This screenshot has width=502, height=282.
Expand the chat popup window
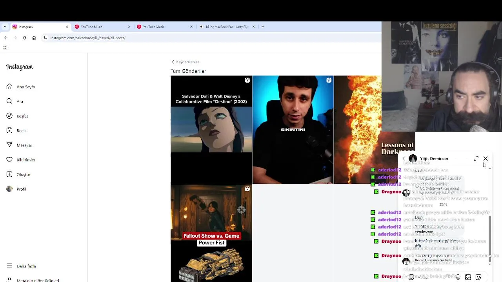(476, 159)
